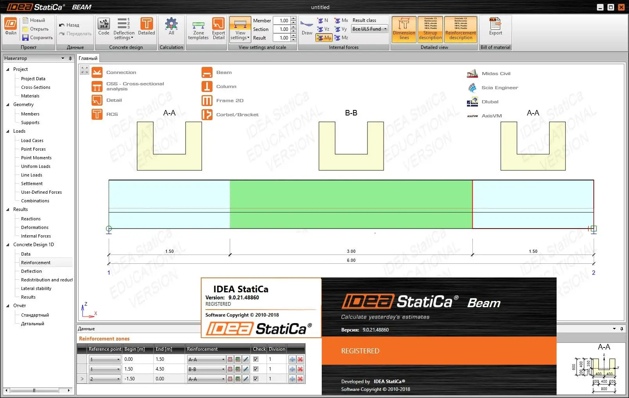Select Materials in navigator
Image resolution: width=629 pixels, height=398 pixels.
click(30, 96)
